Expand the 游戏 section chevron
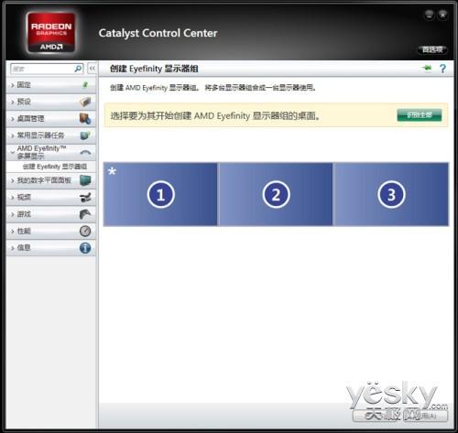This screenshot has width=458, height=433. click(x=13, y=214)
